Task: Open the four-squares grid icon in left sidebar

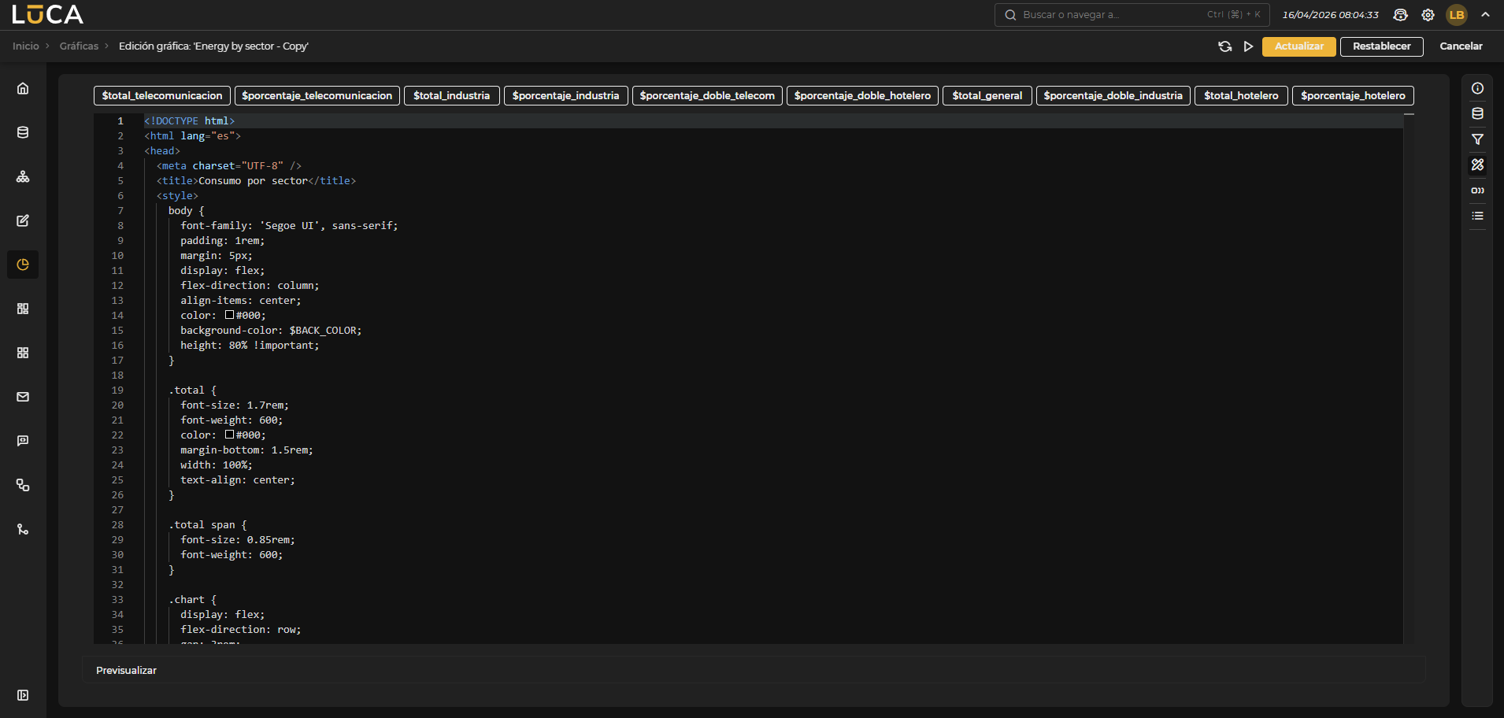Action: pos(23,353)
